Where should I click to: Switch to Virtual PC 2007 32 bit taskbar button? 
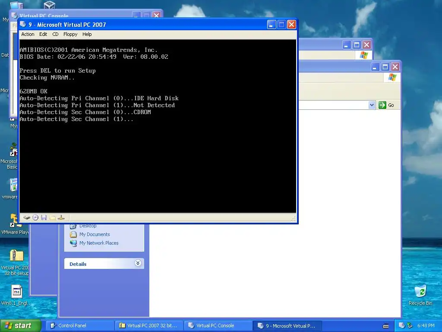(x=149, y=326)
